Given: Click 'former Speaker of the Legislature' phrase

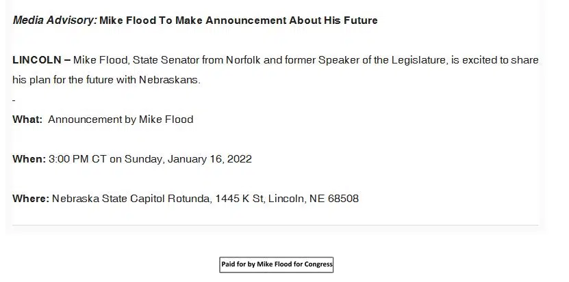Looking at the screenshot, I should tap(366, 60).
